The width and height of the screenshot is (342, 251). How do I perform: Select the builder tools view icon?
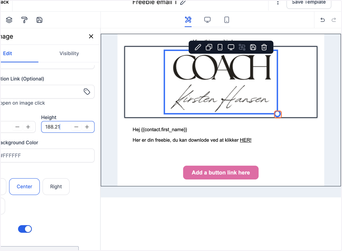pos(188,20)
